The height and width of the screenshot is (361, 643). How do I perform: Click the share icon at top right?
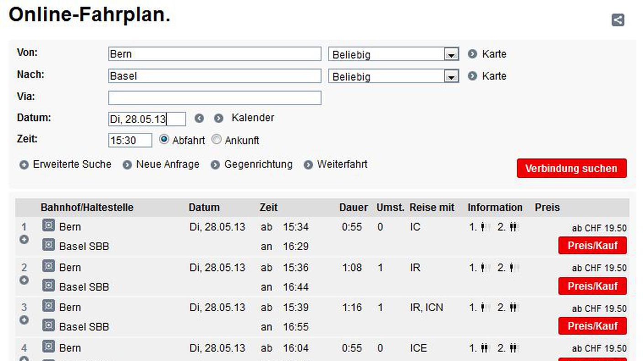(x=617, y=20)
